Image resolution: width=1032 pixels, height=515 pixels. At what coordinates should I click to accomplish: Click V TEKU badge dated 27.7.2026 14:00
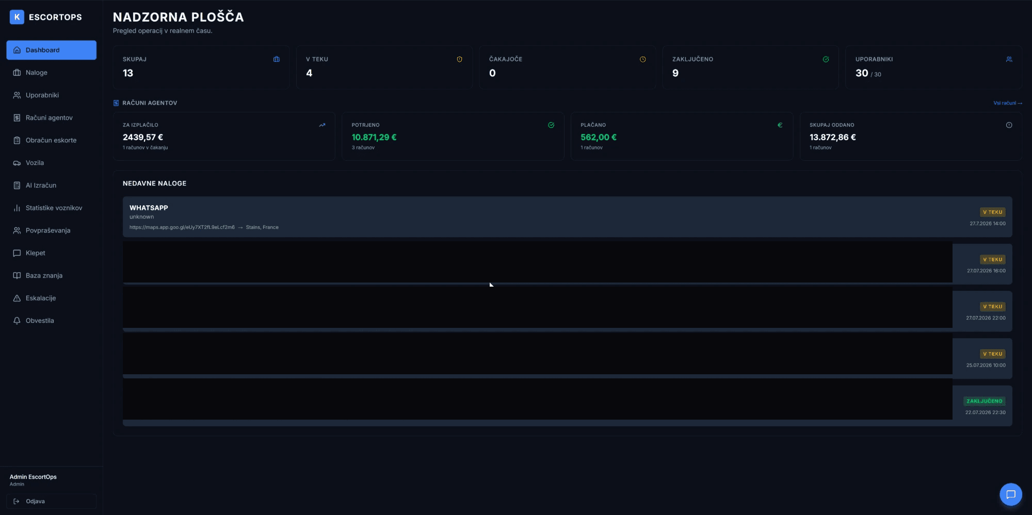(x=992, y=212)
